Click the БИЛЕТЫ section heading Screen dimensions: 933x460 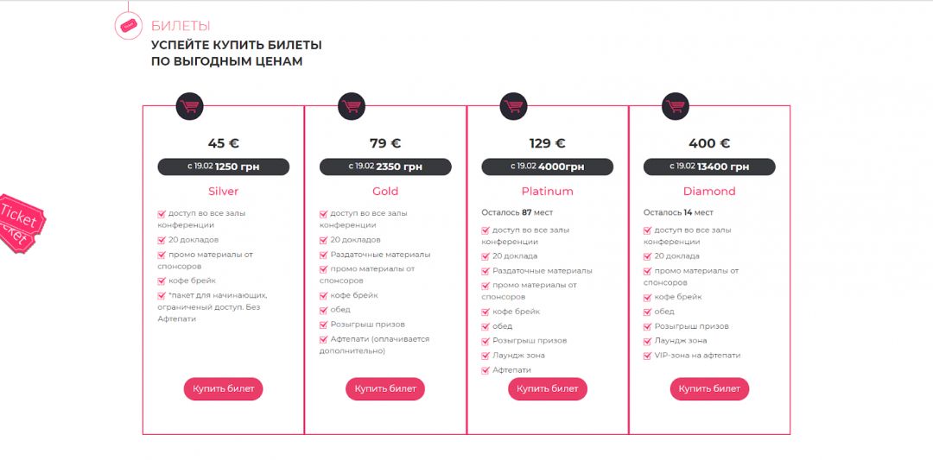point(181,26)
